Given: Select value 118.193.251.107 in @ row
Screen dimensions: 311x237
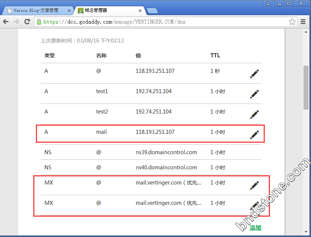Looking at the screenshot, I should click(155, 71).
